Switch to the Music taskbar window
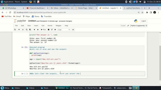Screen dimensions: 161x90 [x=45, y=88]
